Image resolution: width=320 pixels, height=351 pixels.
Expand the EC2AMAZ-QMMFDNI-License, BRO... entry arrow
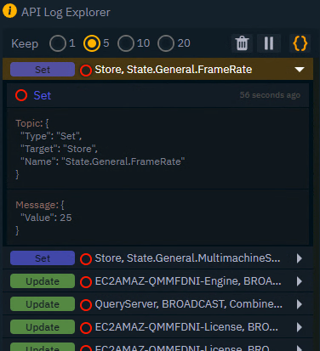click(x=299, y=327)
